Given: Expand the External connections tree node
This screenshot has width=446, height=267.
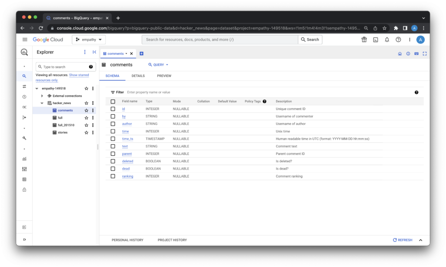Looking at the screenshot, I should (42, 96).
